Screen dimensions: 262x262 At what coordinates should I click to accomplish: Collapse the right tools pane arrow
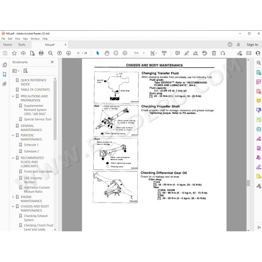click(259, 227)
